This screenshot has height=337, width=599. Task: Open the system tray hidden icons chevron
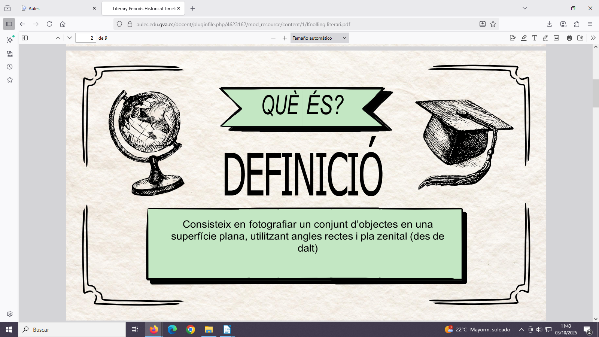521,330
